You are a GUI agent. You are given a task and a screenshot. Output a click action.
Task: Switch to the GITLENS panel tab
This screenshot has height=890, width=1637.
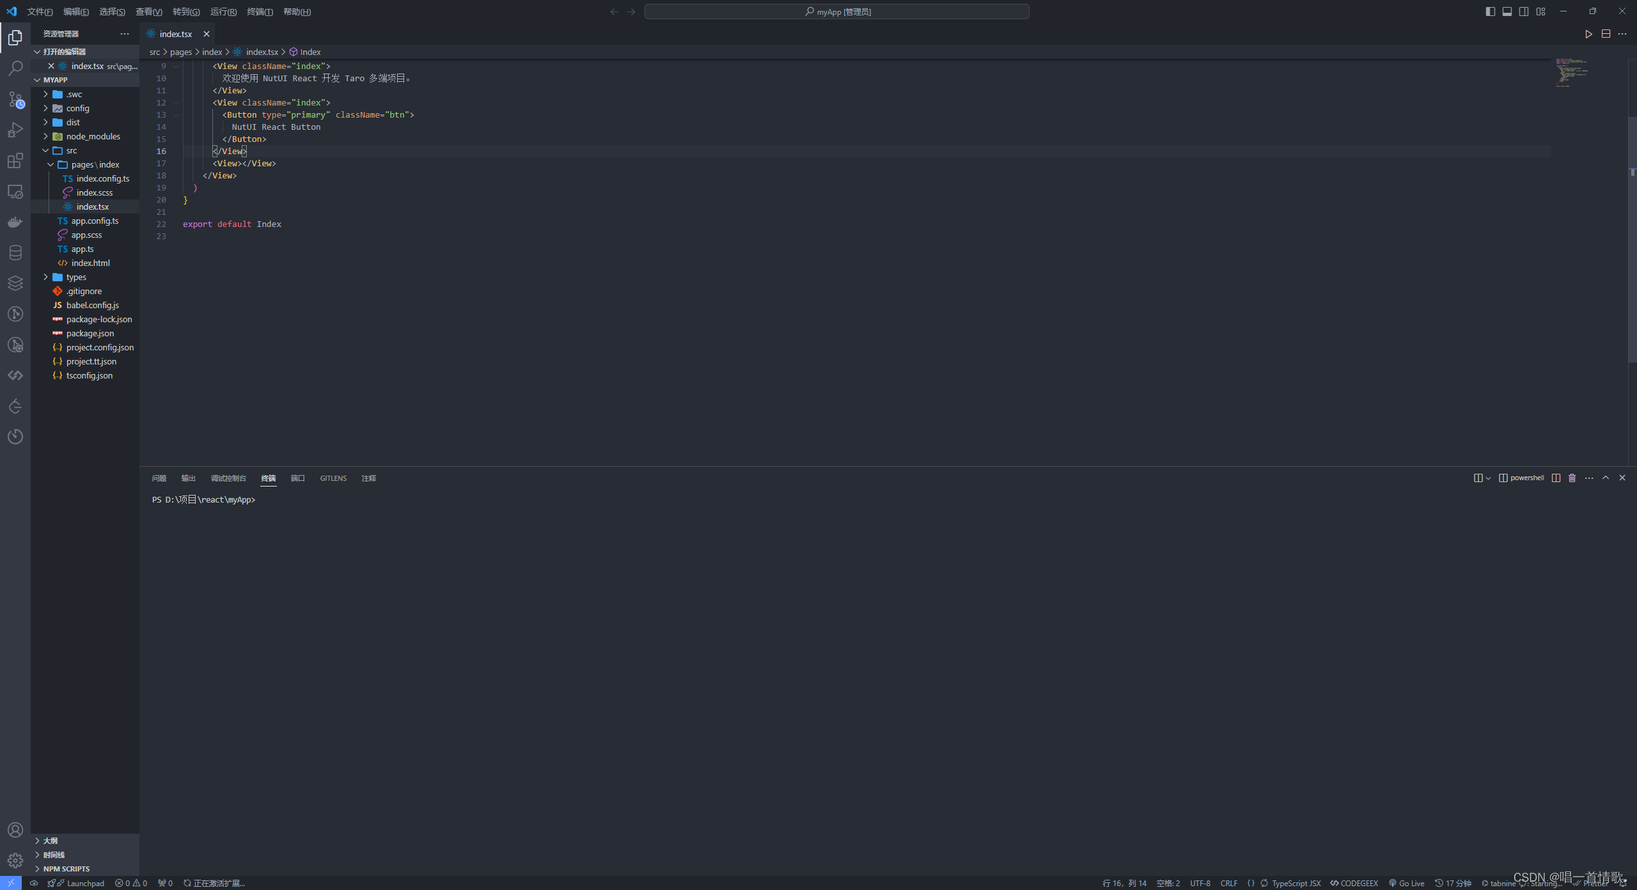tap(333, 478)
